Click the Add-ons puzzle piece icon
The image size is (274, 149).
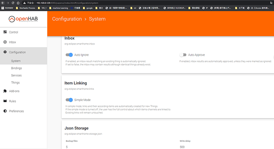tap(5, 91)
